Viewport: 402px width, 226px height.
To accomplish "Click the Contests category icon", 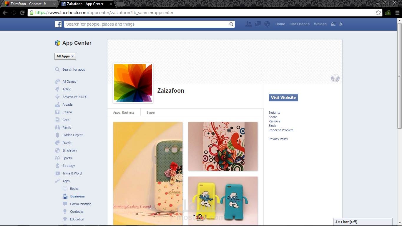I will click(x=65, y=212).
